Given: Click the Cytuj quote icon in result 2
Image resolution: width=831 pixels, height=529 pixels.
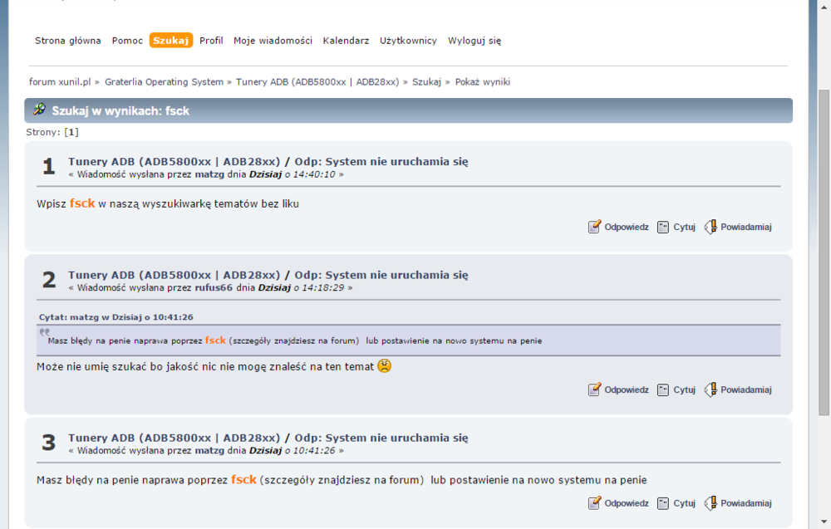Looking at the screenshot, I should [663, 389].
